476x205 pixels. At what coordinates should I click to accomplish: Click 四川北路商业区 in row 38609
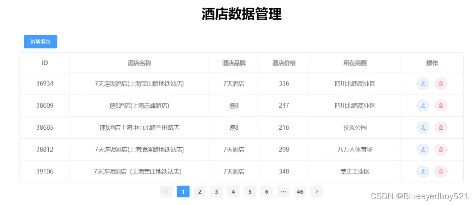tap(355, 106)
